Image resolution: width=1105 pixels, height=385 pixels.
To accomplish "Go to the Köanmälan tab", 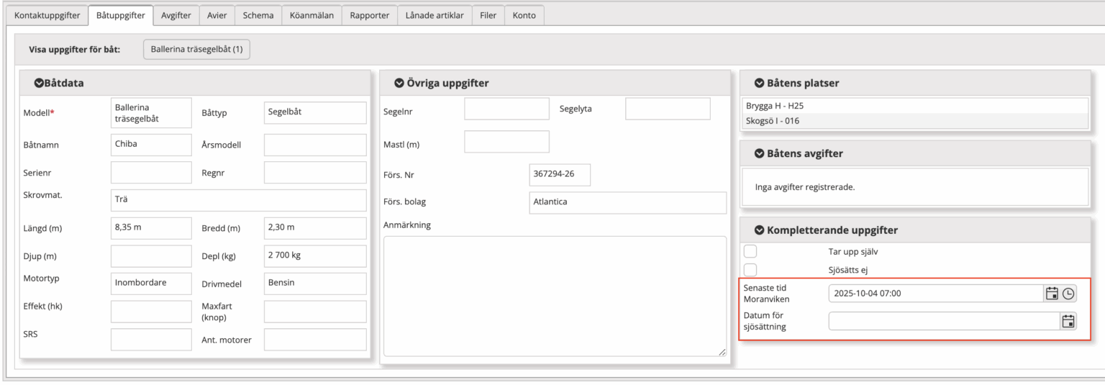I will click(x=312, y=15).
